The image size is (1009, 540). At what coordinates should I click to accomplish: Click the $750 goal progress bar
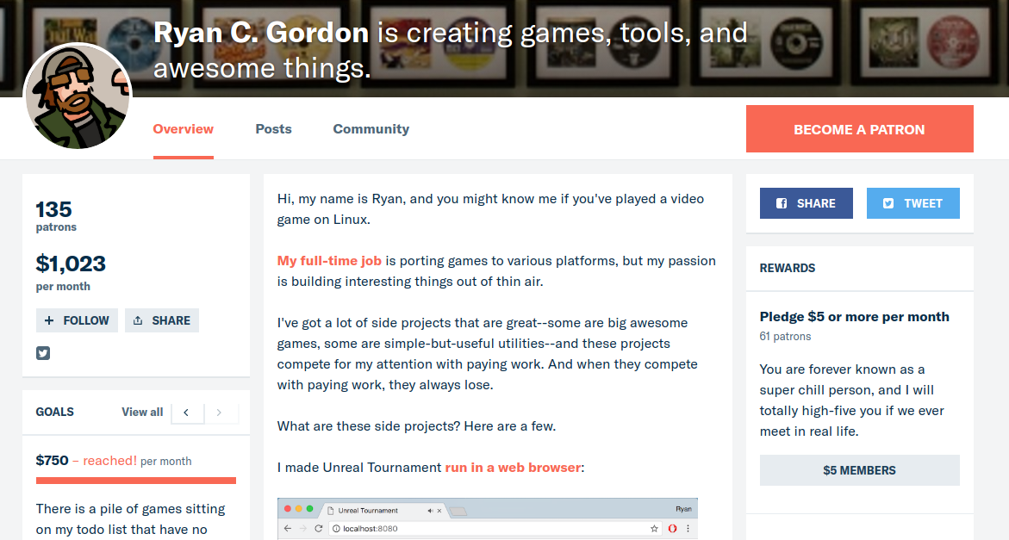[x=136, y=481]
